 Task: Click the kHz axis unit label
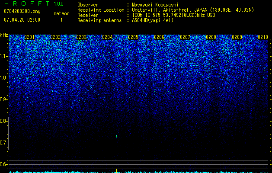coord(4,35)
